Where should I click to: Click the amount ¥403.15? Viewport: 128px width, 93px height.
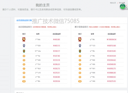pyautogui.click(x=57, y=46)
